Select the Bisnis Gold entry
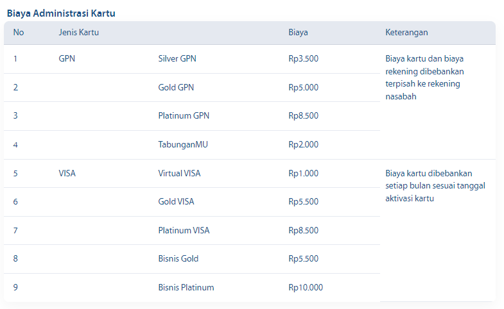This screenshot has width=504, height=309. (178, 259)
